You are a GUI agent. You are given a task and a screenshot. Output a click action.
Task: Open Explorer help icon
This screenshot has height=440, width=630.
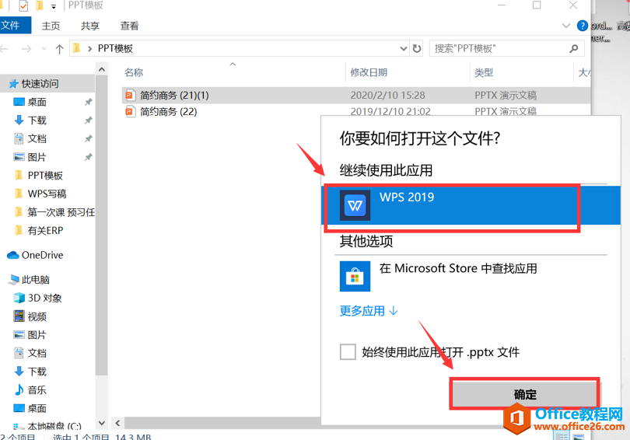tap(583, 26)
